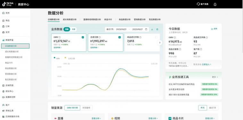
Task: Click the calendar icon in date range
Action: [146, 29]
